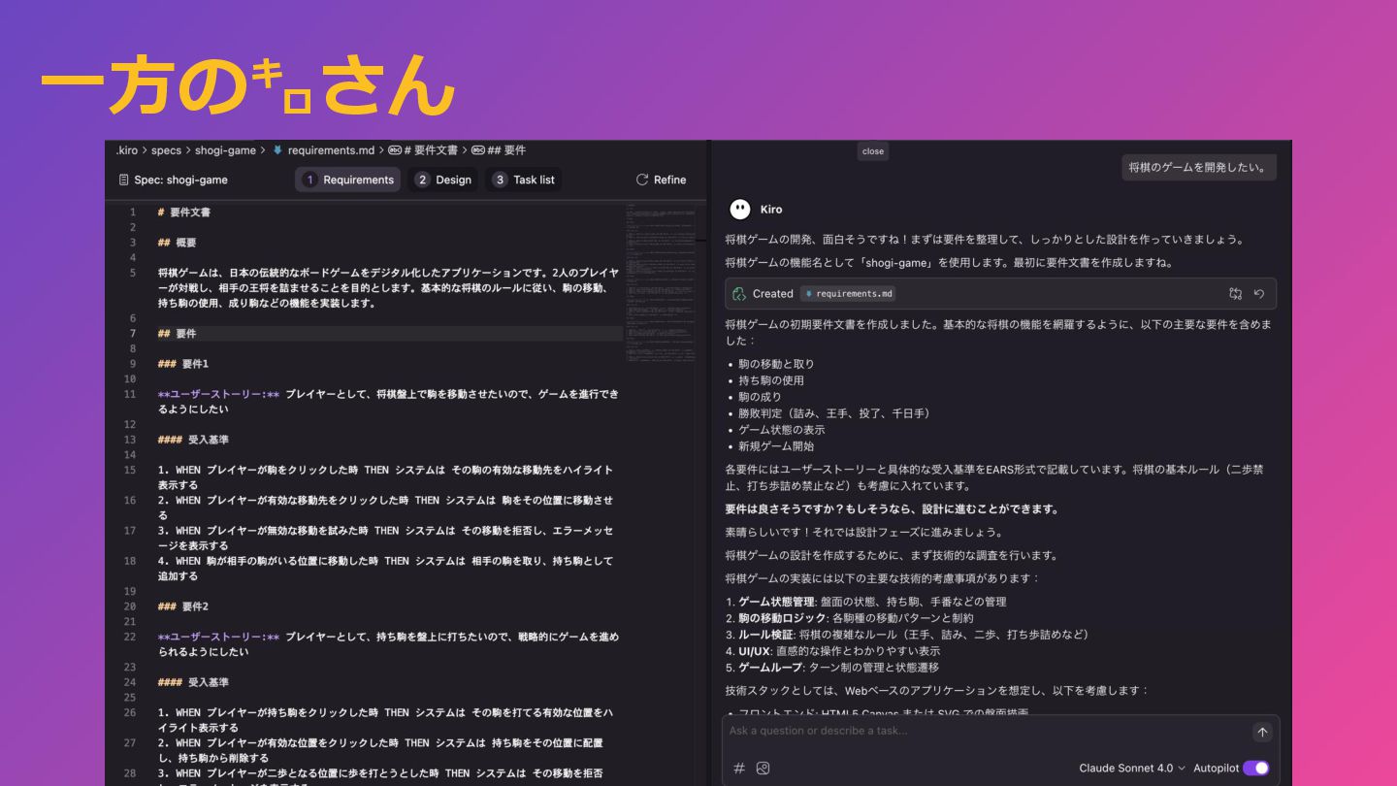Click the 'close' tooltip button
Screen dimensions: 1397x786
pyautogui.click(x=873, y=151)
